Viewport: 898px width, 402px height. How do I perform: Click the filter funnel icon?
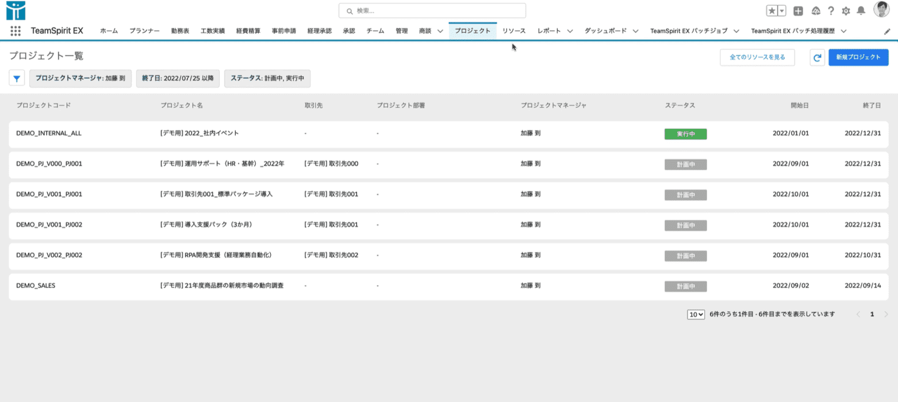pyautogui.click(x=17, y=78)
